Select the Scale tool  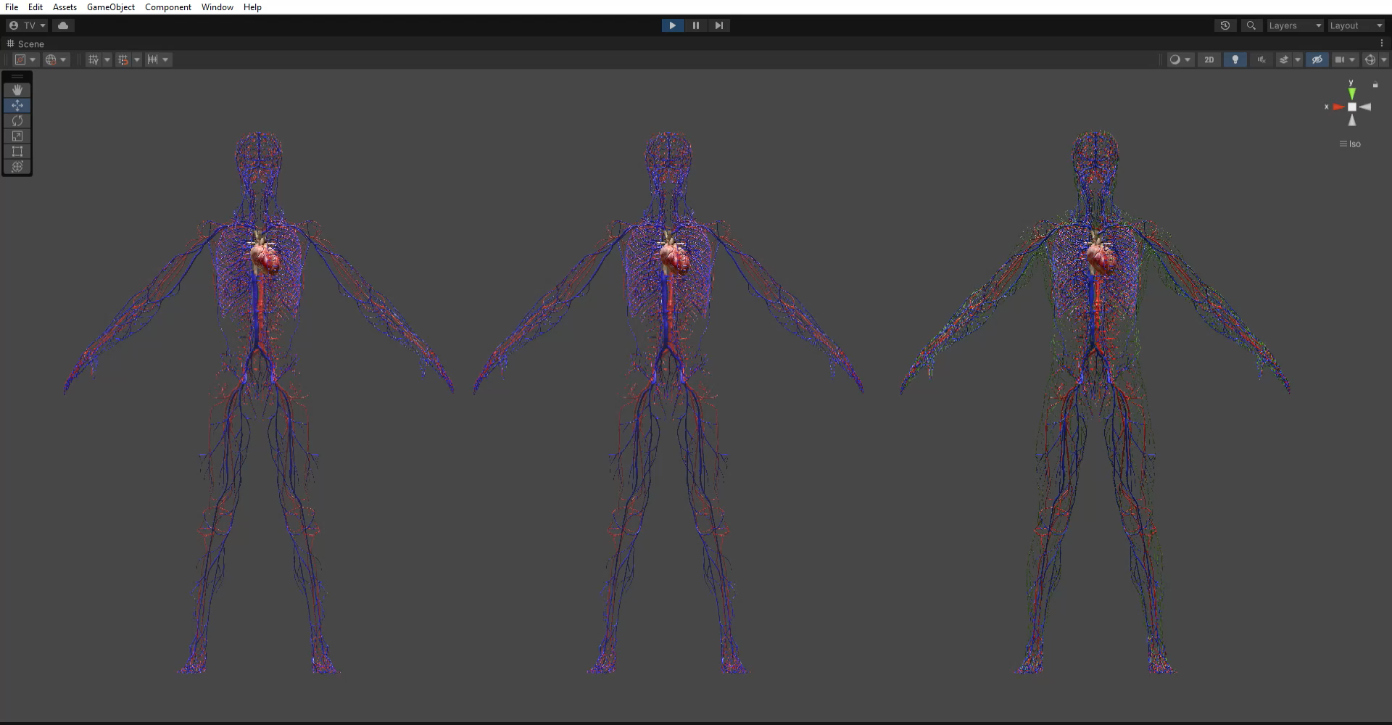[x=17, y=136]
